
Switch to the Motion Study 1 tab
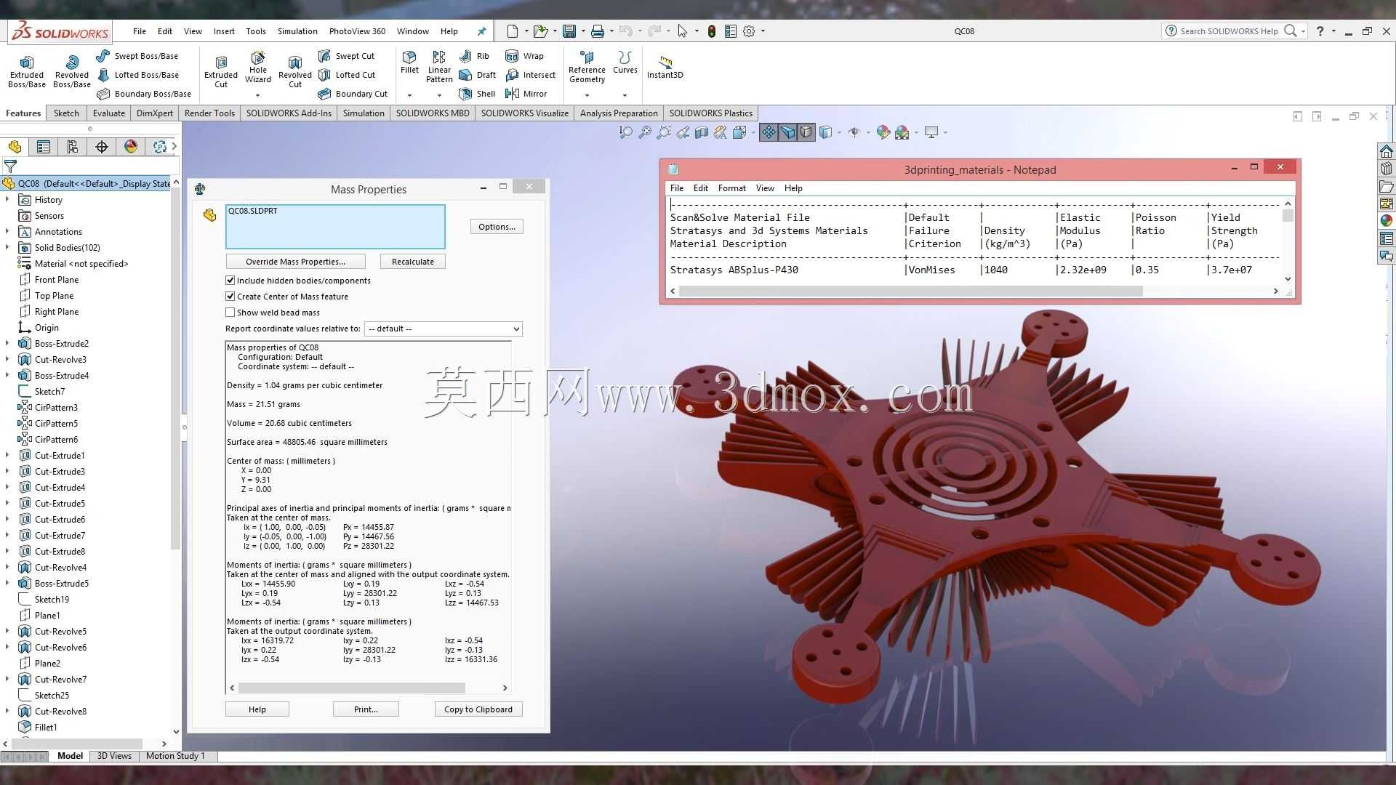click(175, 756)
